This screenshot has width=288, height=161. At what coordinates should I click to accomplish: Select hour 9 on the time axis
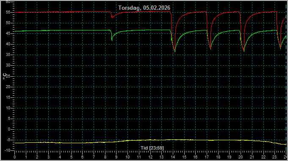point(116,157)
